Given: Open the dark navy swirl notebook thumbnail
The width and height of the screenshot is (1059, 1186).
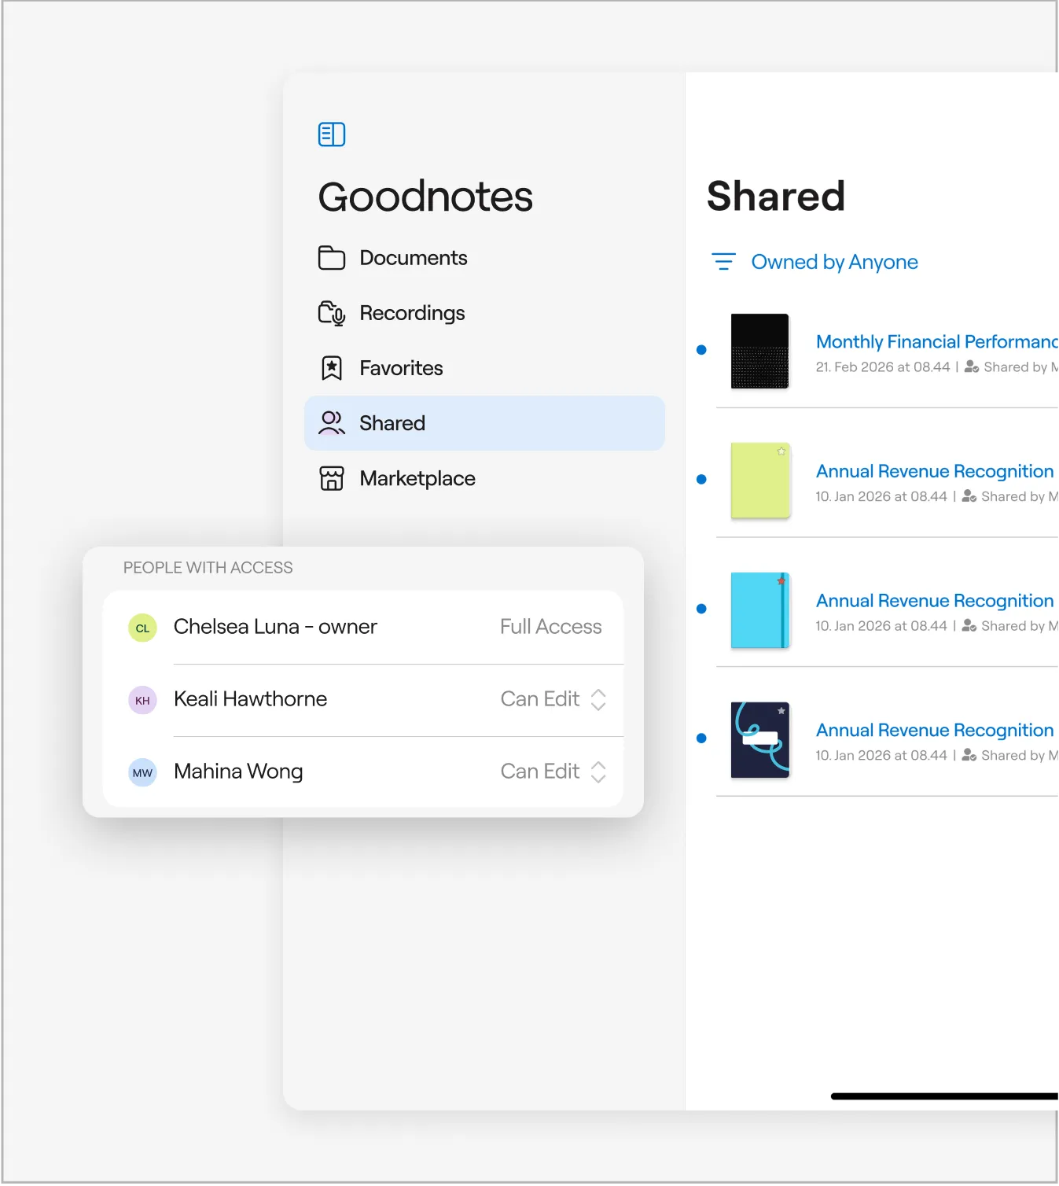Looking at the screenshot, I should point(759,739).
